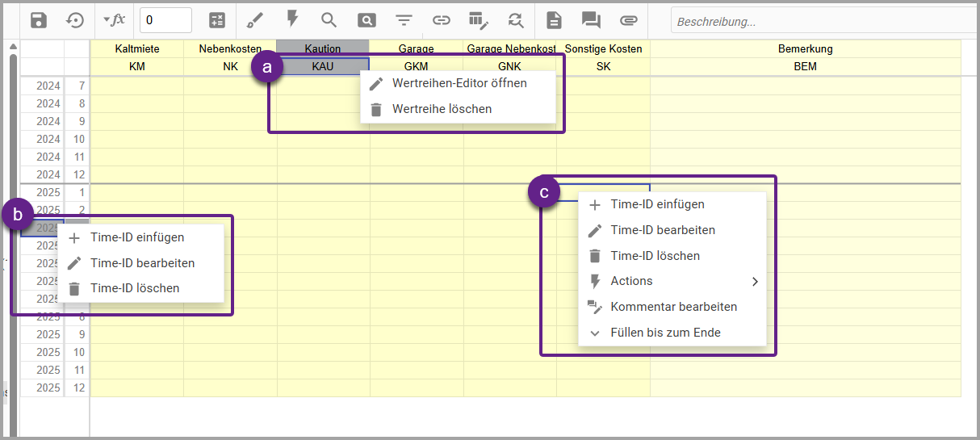The image size is (980, 440).
Task: Expand the Actions submenu
Action: coord(672,281)
